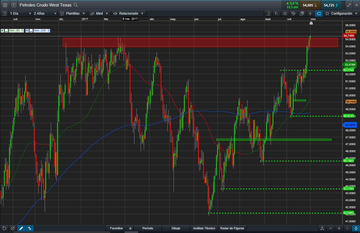Viewport: 360px width, 233px height.
Task: Click the circled number one chart indicator
Action: tap(14, 5)
